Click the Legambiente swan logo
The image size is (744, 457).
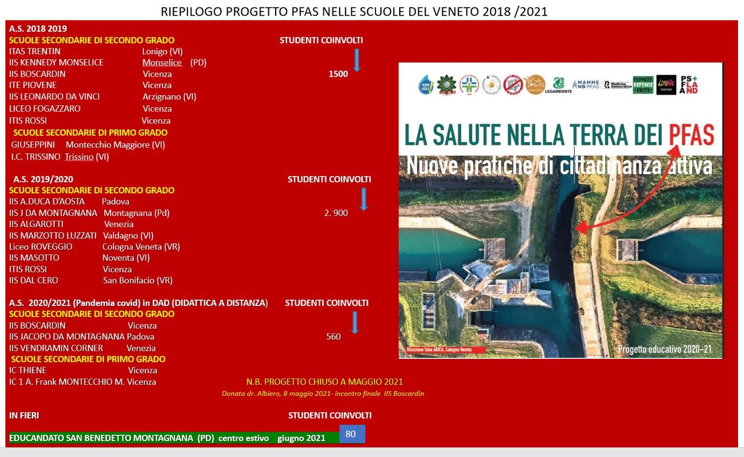tap(559, 85)
